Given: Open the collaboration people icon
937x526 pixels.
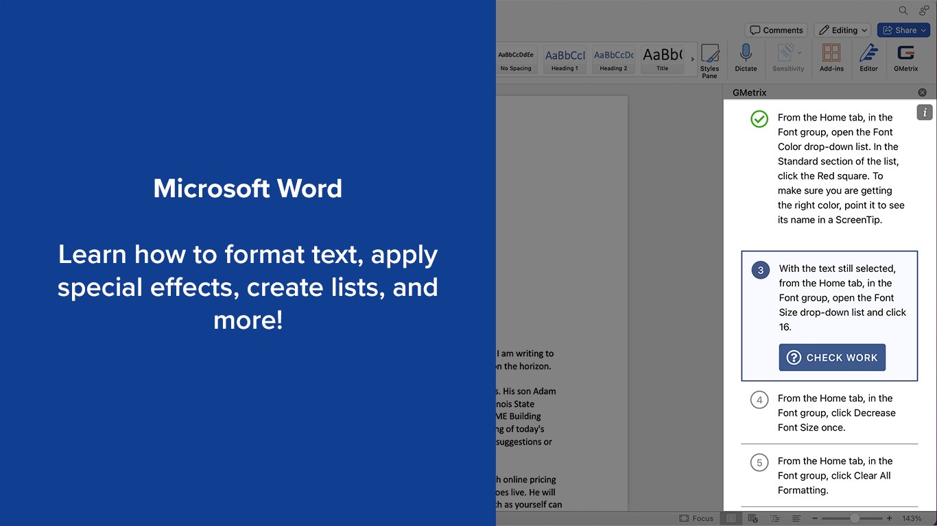Looking at the screenshot, I should (924, 10).
